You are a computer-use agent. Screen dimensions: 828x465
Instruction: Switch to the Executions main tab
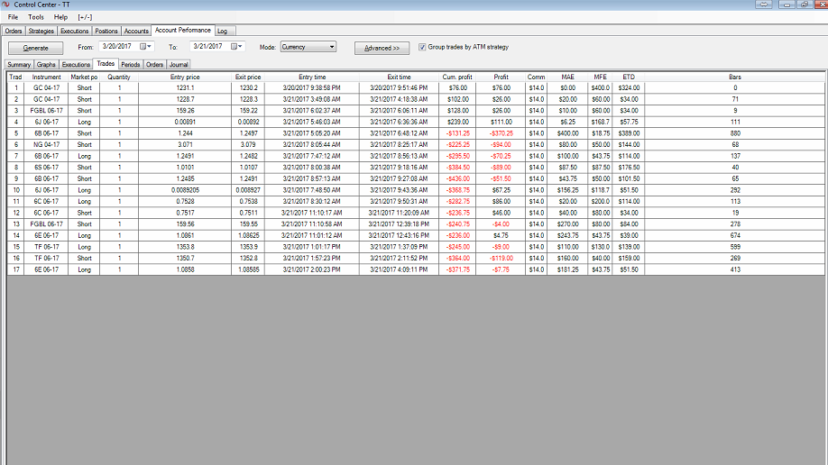coord(75,32)
